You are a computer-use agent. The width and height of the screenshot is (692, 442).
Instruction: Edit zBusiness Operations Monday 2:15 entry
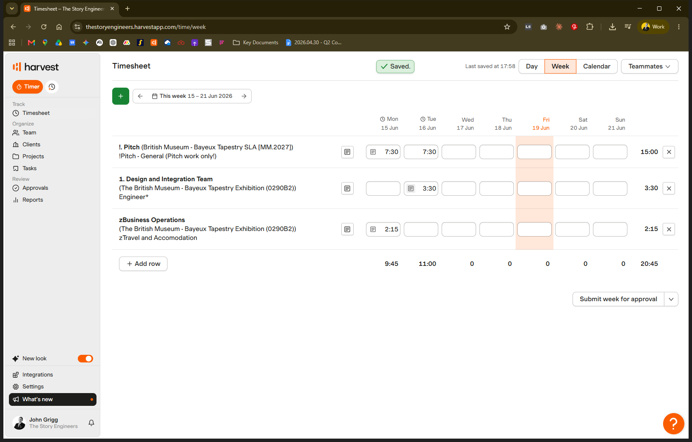(383, 229)
